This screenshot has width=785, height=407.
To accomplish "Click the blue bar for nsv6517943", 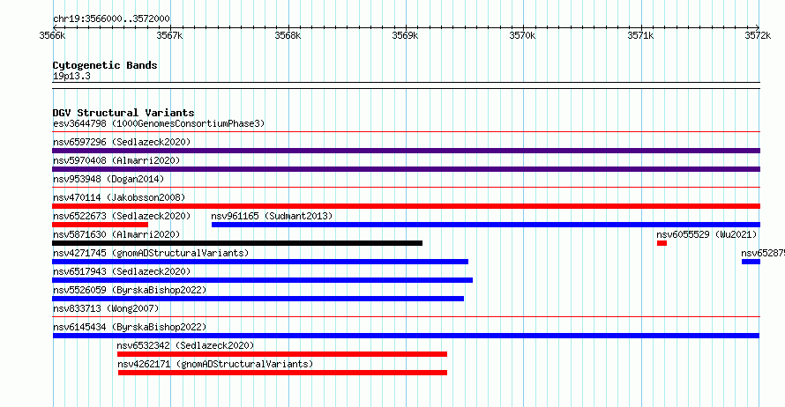I will 262,280.
